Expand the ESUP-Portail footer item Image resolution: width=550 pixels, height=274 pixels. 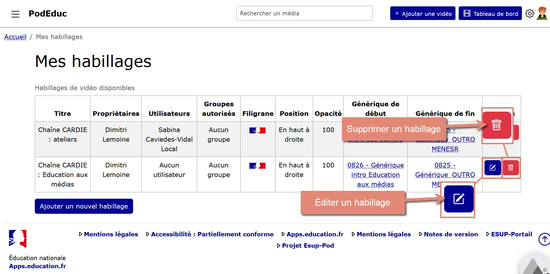[509, 234]
